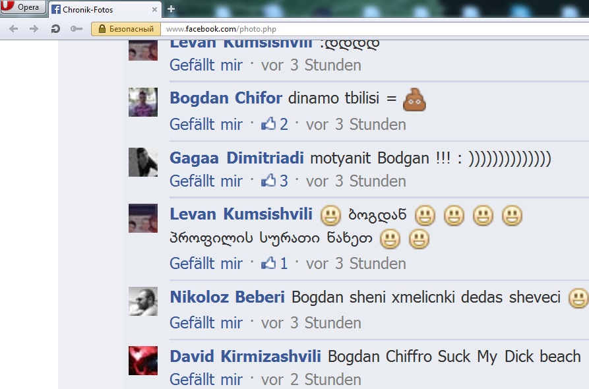This screenshot has height=389, width=589.
Task: Click 'vor 2 Stunden' timestamp on David's comment
Action: (311, 380)
